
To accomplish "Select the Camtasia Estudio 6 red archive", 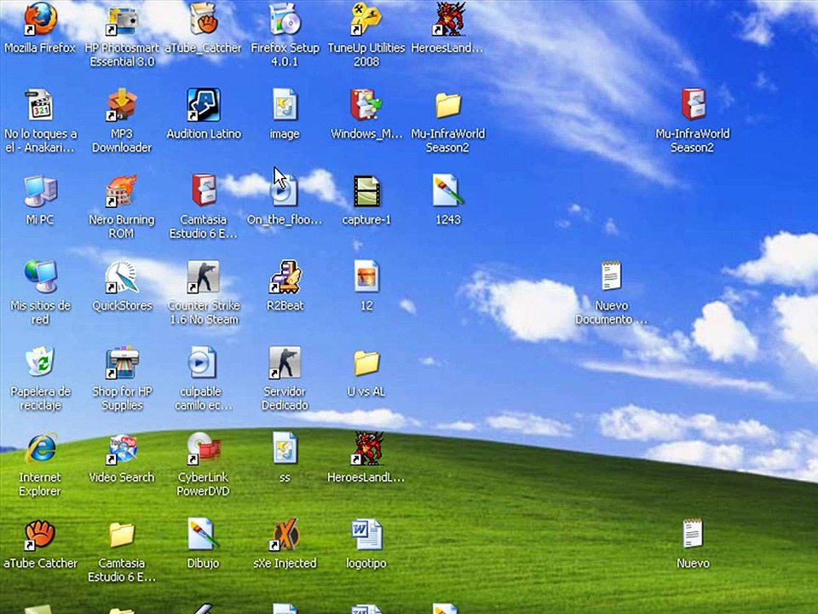I will coord(204,190).
